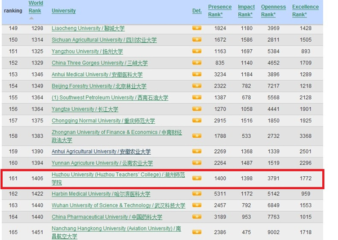The image size is (338, 240).
Task: Click details icon for Yangtze University
Action: tap(197, 109)
